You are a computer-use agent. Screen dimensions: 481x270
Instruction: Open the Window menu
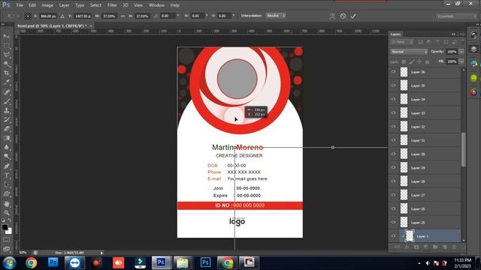point(156,5)
